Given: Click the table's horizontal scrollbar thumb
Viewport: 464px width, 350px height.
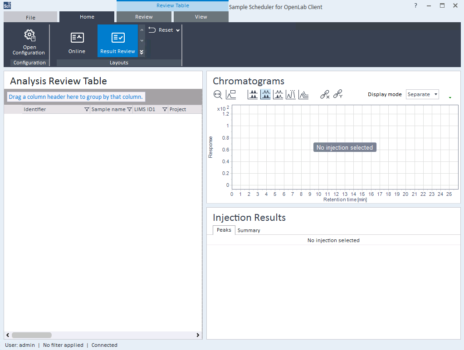Looking at the screenshot, I should coord(31,335).
